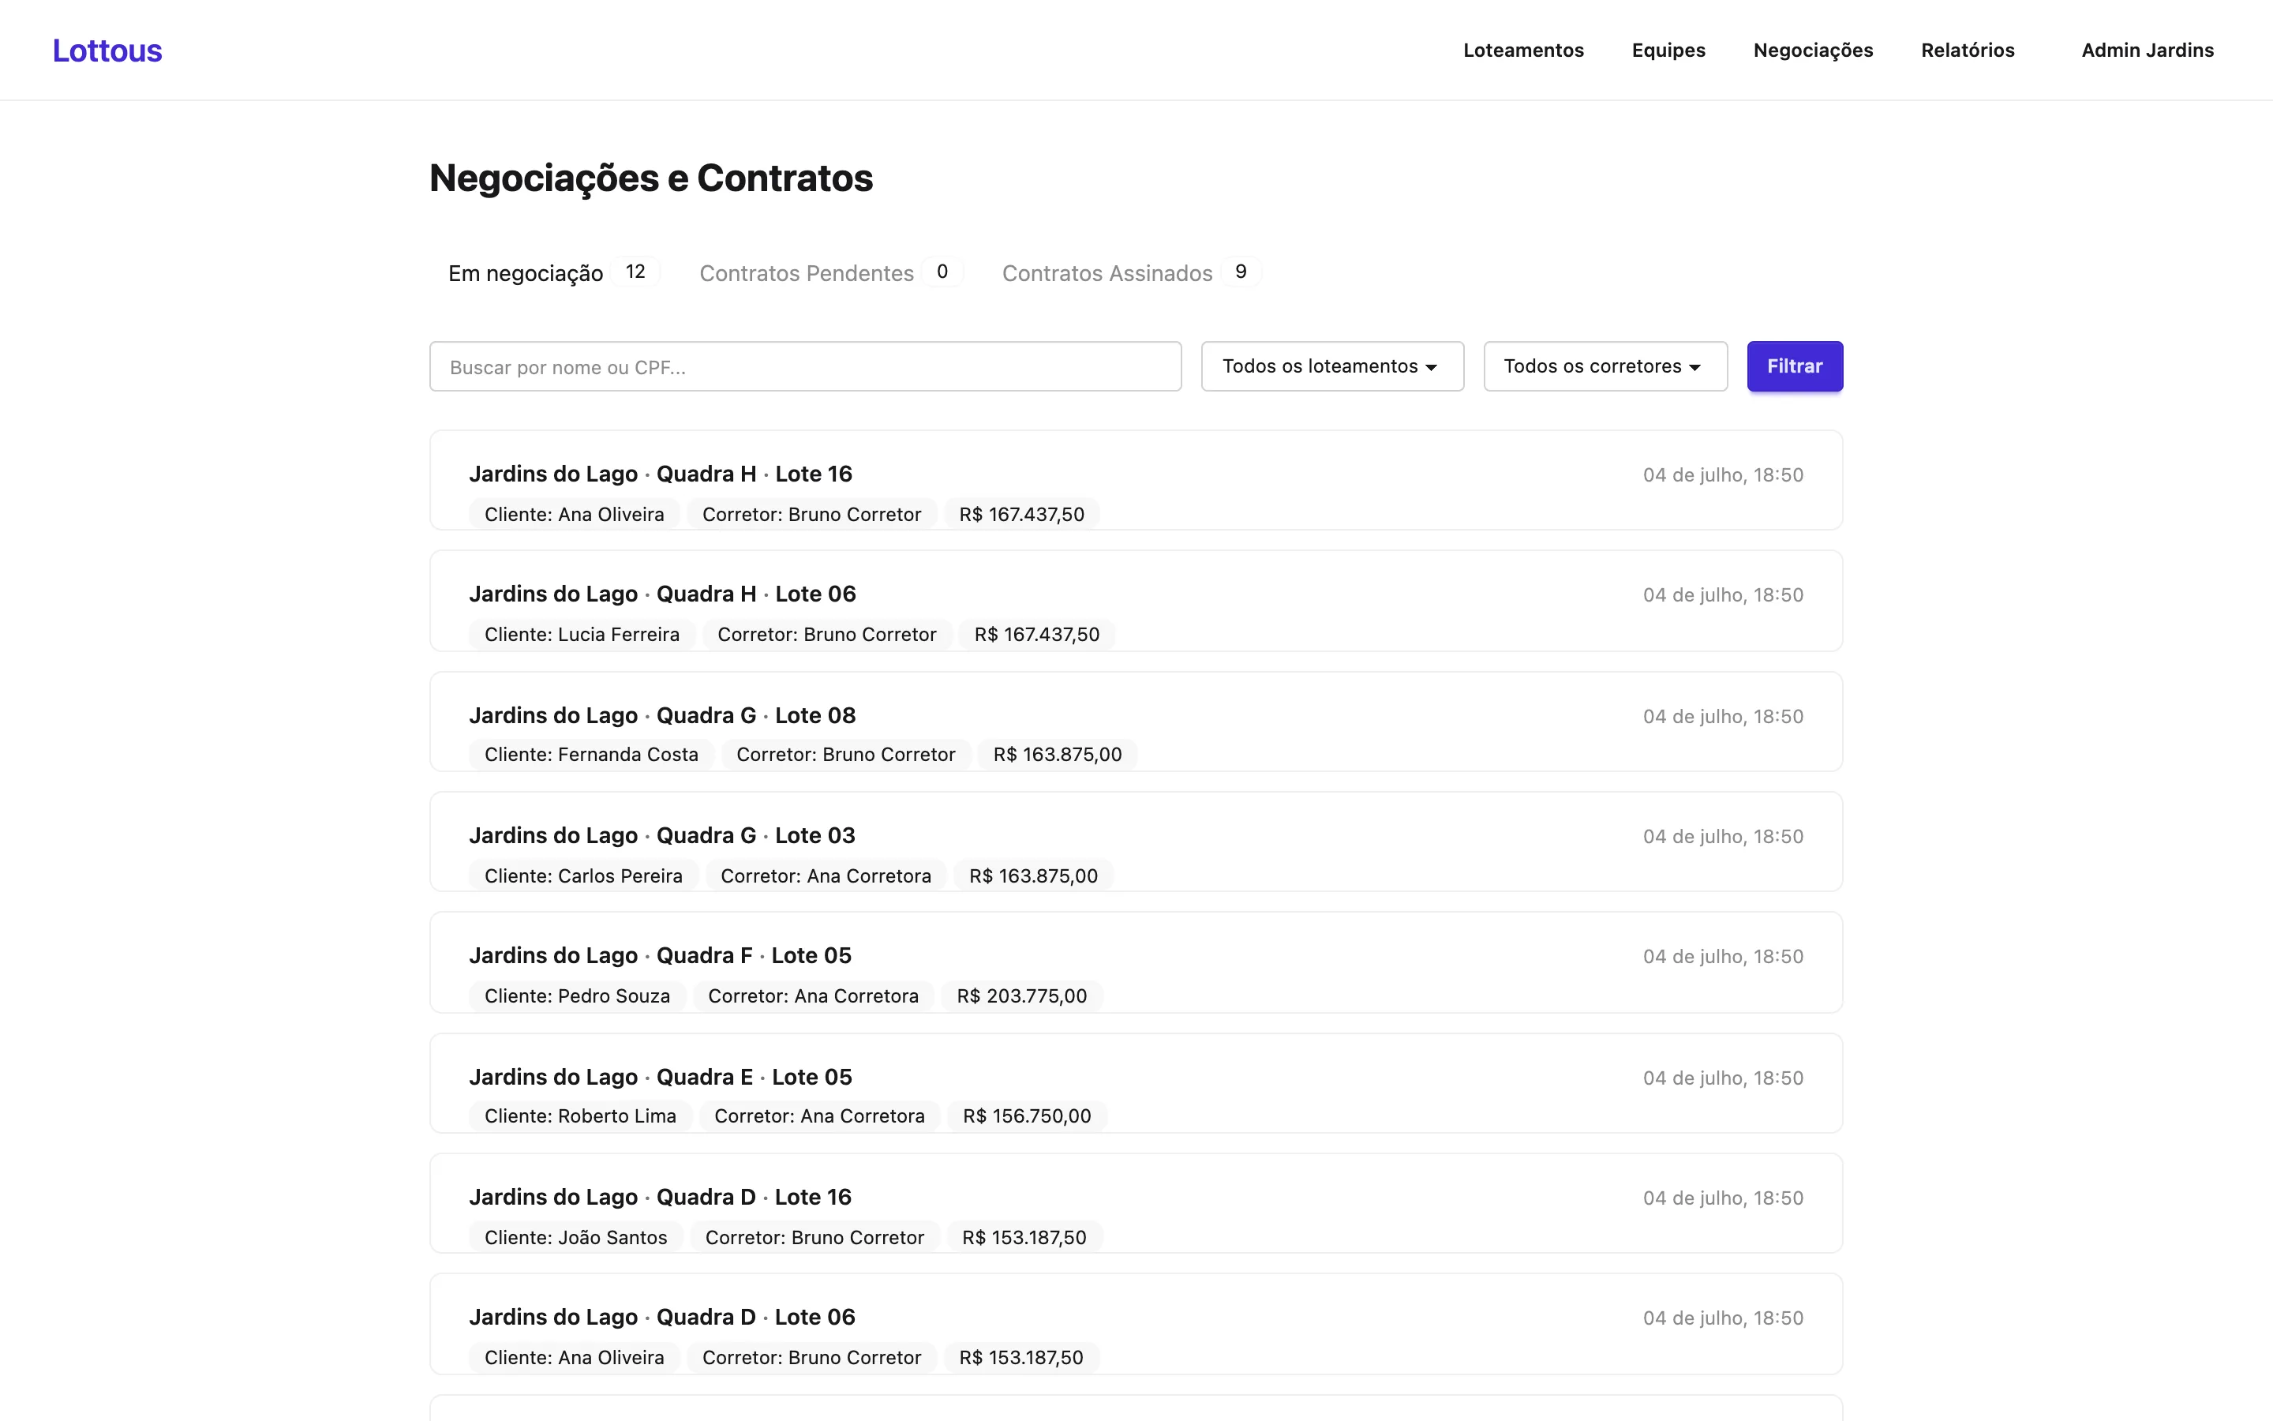Open the Loteamentos nav item
This screenshot has height=1421, width=2273.
tap(1522, 50)
